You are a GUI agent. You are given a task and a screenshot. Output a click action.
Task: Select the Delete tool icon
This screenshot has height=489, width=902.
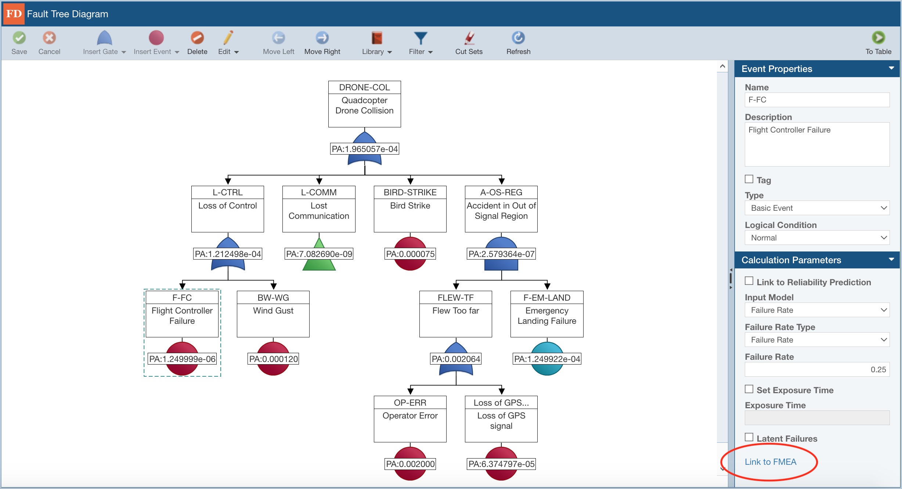(197, 38)
